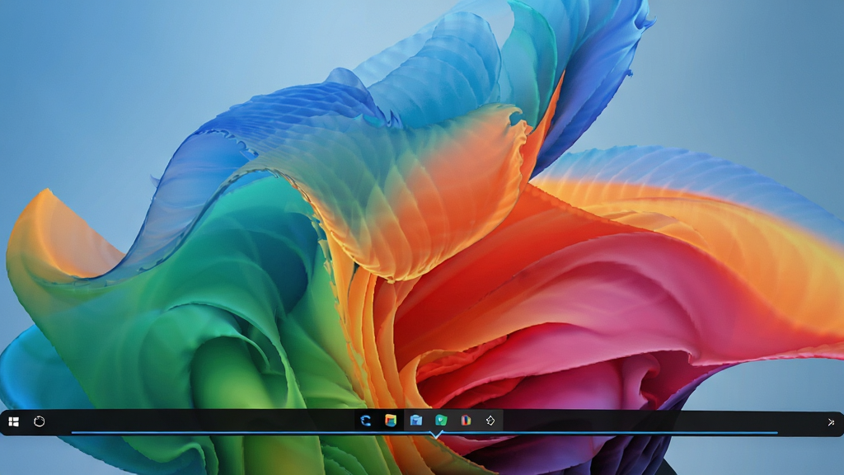Open the multicolored square app in taskbar
The height and width of the screenshot is (475, 844).
tap(391, 421)
